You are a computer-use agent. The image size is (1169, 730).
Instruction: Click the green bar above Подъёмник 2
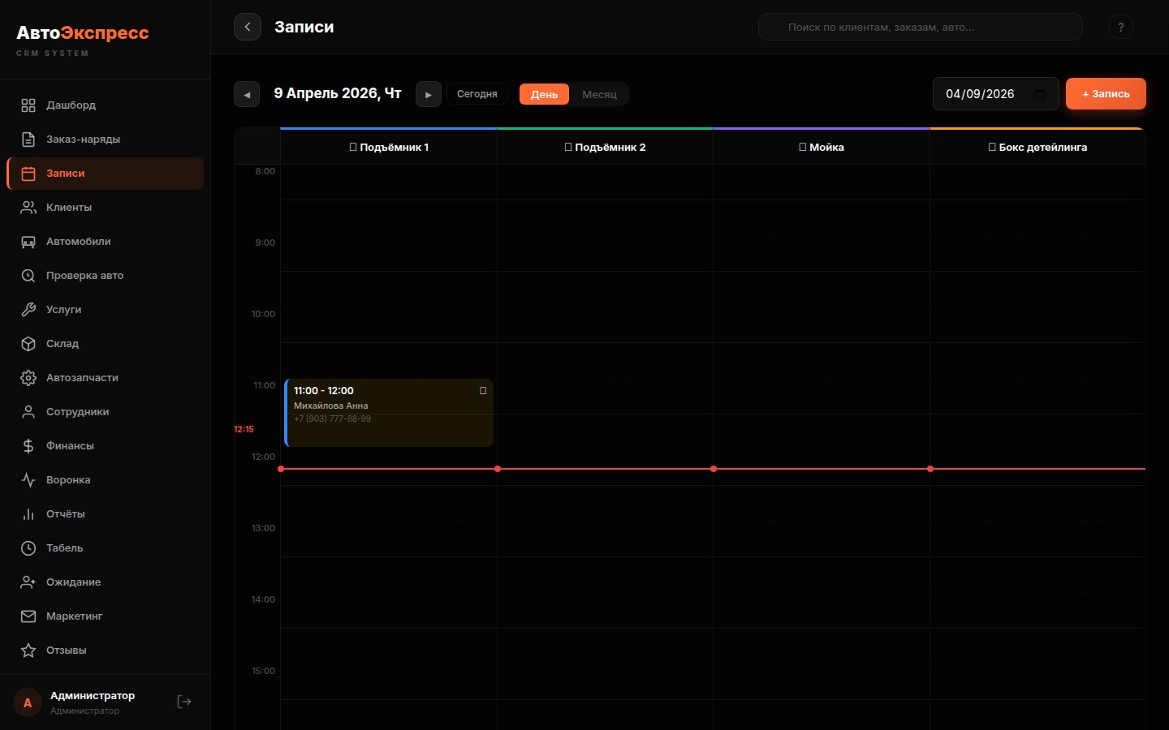[x=604, y=127]
